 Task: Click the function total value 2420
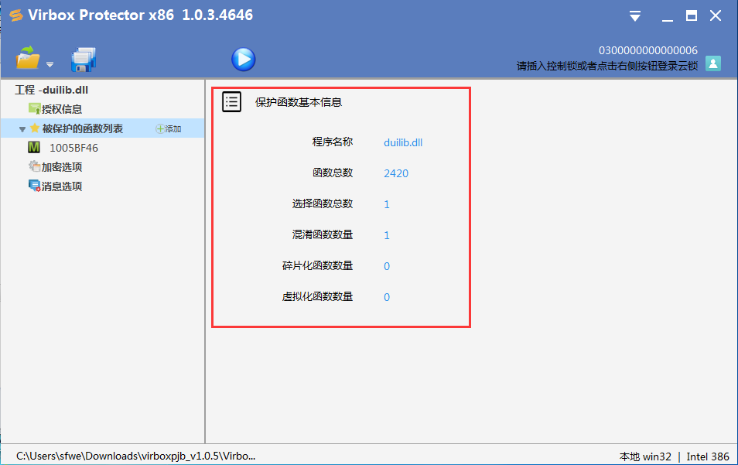pos(396,173)
